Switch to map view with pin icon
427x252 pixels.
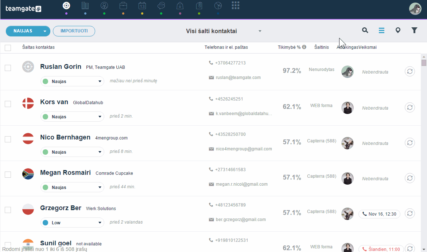(398, 31)
